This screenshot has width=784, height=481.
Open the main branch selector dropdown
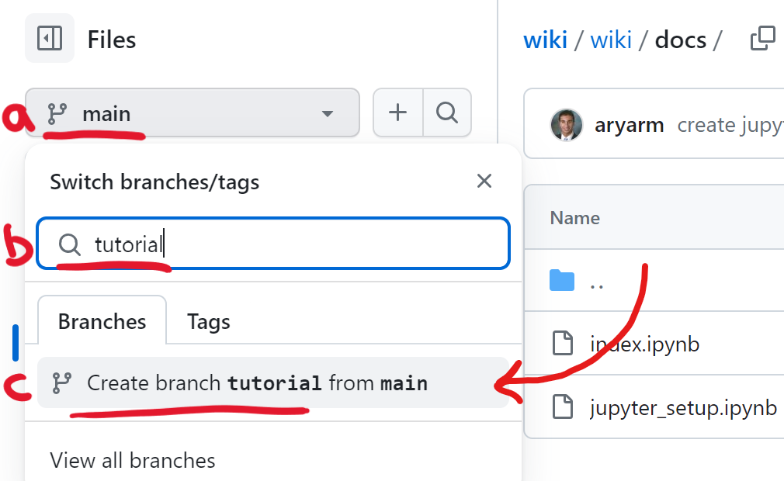[193, 113]
